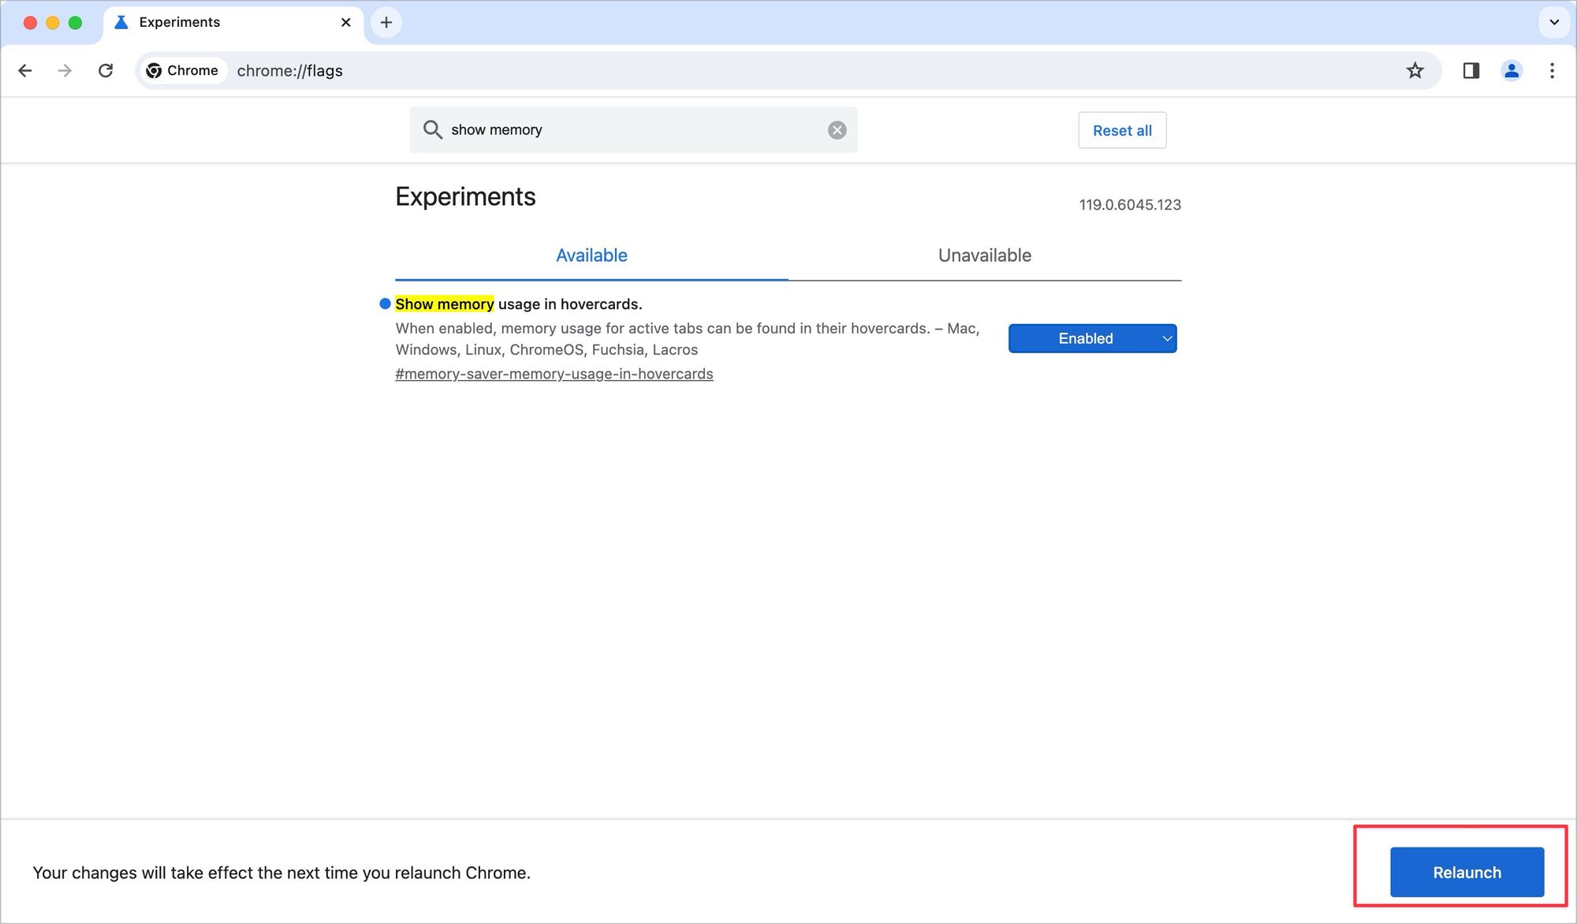
Task: Reload the page with the refresh icon
Action: point(106,71)
